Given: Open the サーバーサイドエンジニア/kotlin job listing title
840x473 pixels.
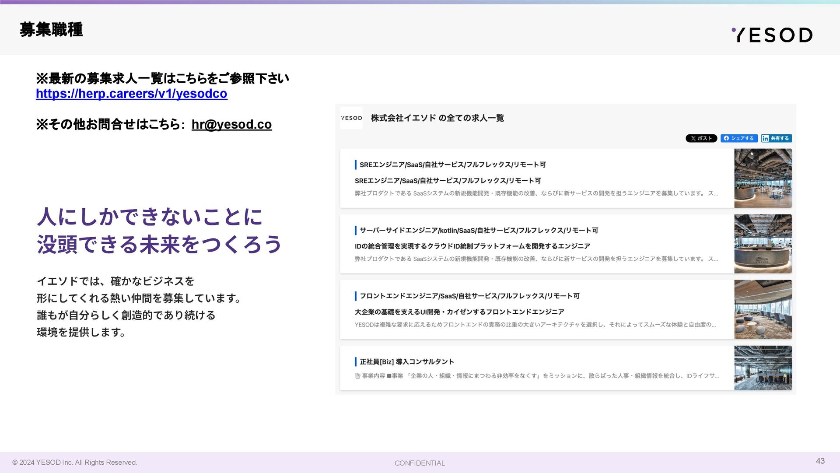Looking at the screenshot, I should (x=479, y=230).
